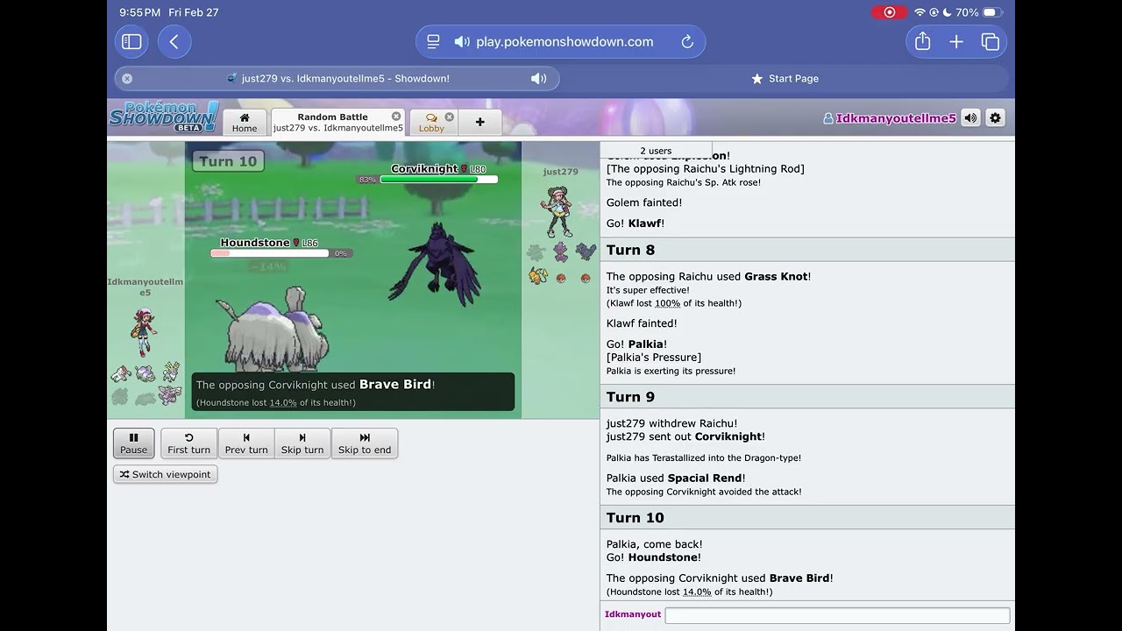Image resolution: width=1122 pixels, height=631 pixels.
Task: Click the first icon in Idkmanyoutellme5's team
Action: click(121, 373)
